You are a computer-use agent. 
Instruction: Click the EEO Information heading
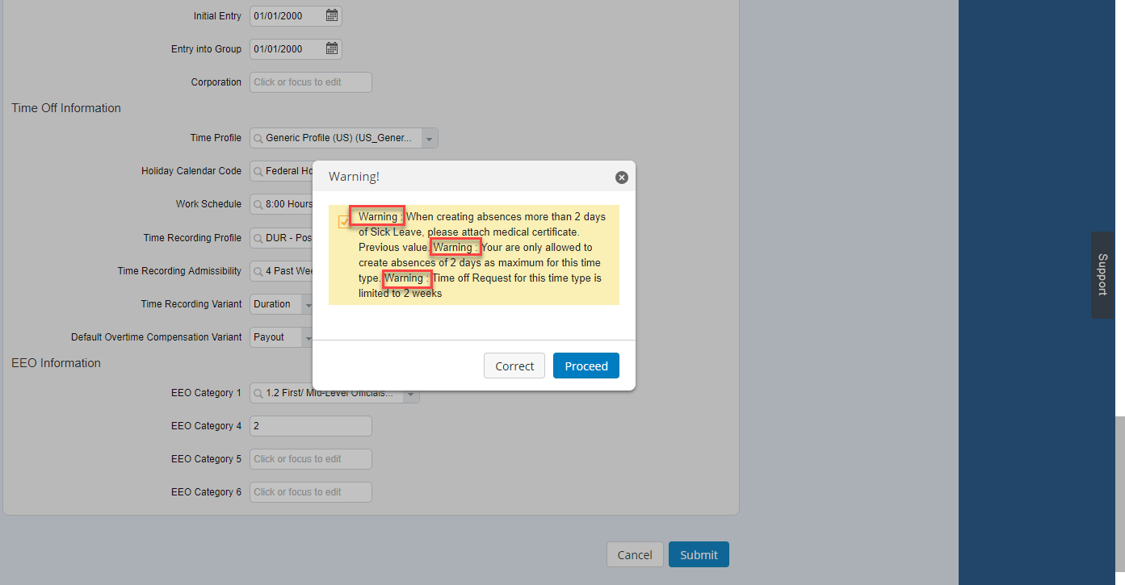57,363
